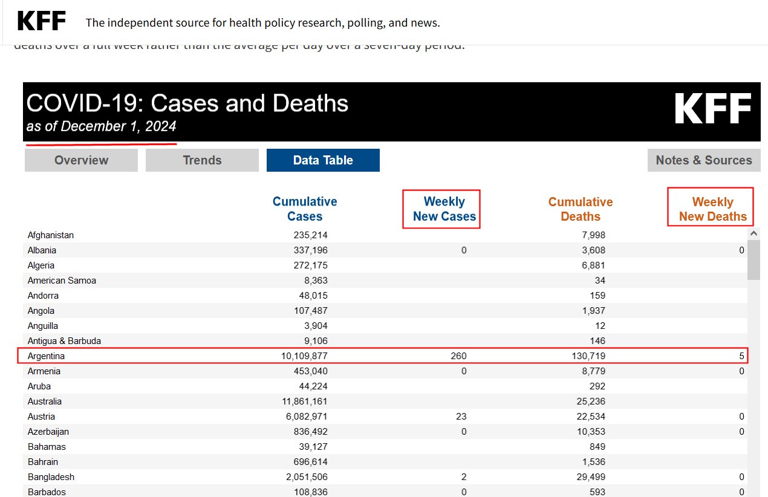Image resolution: width=768 pixels, height=497 pixels.
Task: Click the Afghanistan country name
Action: (51, 235)
